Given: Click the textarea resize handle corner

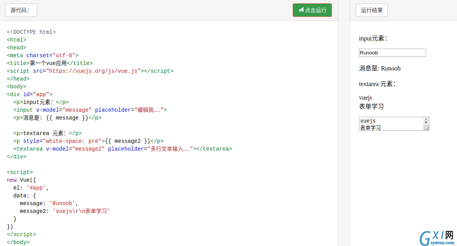Looking at the screenshot, I should [427, 128].
